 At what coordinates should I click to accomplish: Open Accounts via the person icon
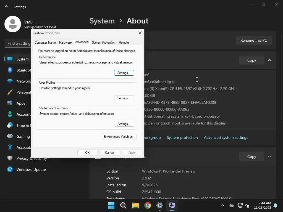(x=10, y=114)
